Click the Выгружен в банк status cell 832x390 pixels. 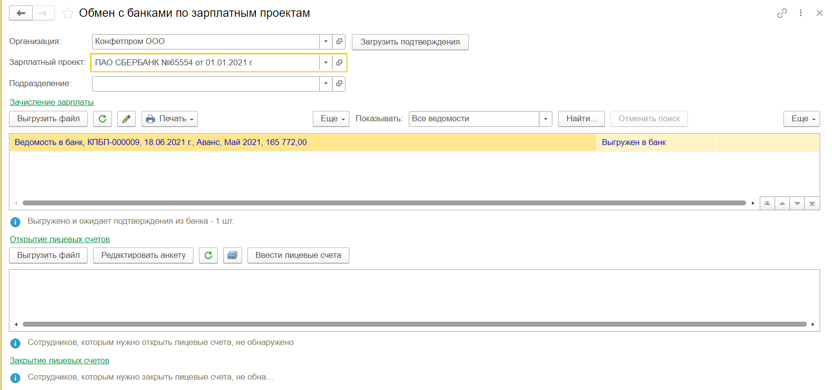coord(656,143)
